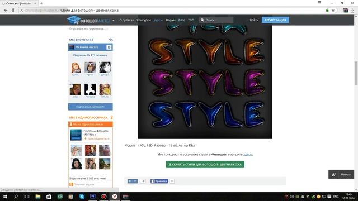Image resolution: width=358 pixels, height=201 pixels.
Task: Click the volume speaker tray icon
Action: (291, 197)
